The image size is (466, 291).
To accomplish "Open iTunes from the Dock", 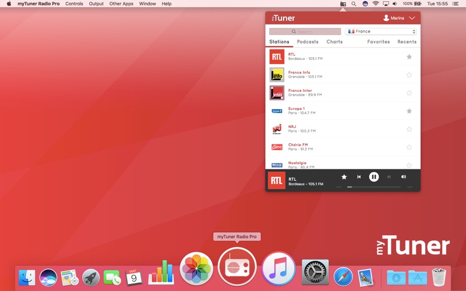I will [278, 268].
